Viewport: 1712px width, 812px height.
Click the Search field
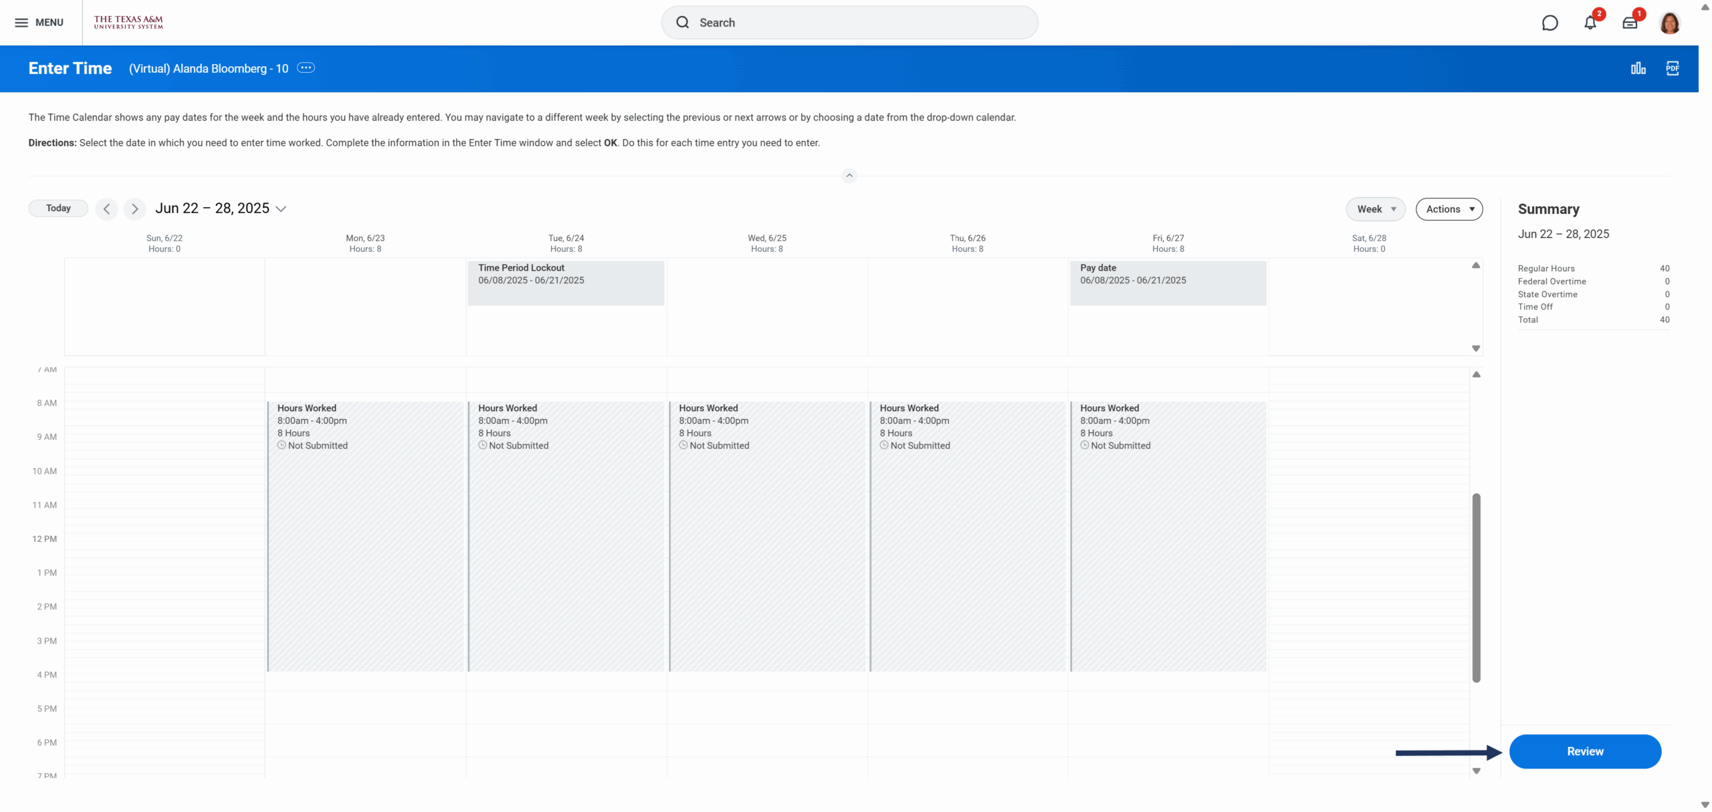[849, 23]
